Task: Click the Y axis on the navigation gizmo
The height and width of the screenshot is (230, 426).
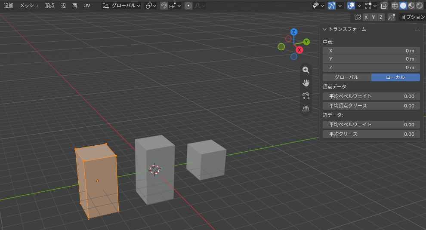Action: point(306,42)
